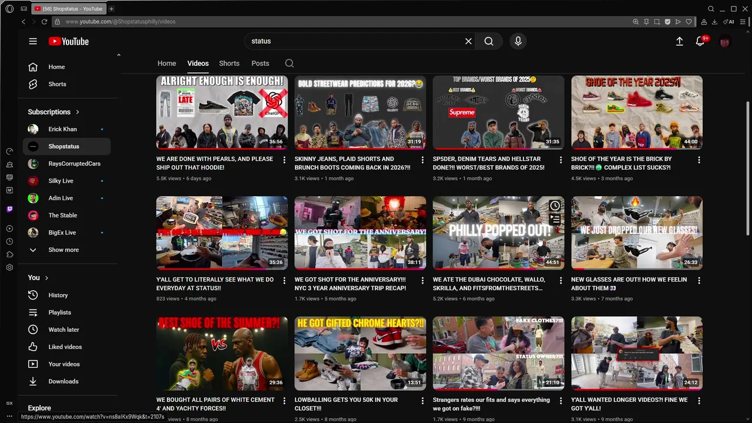Open options for SHOE OF THE YEAR video
Image resolution: width=752 pixels, height=423 pixels.
point(699,160)
